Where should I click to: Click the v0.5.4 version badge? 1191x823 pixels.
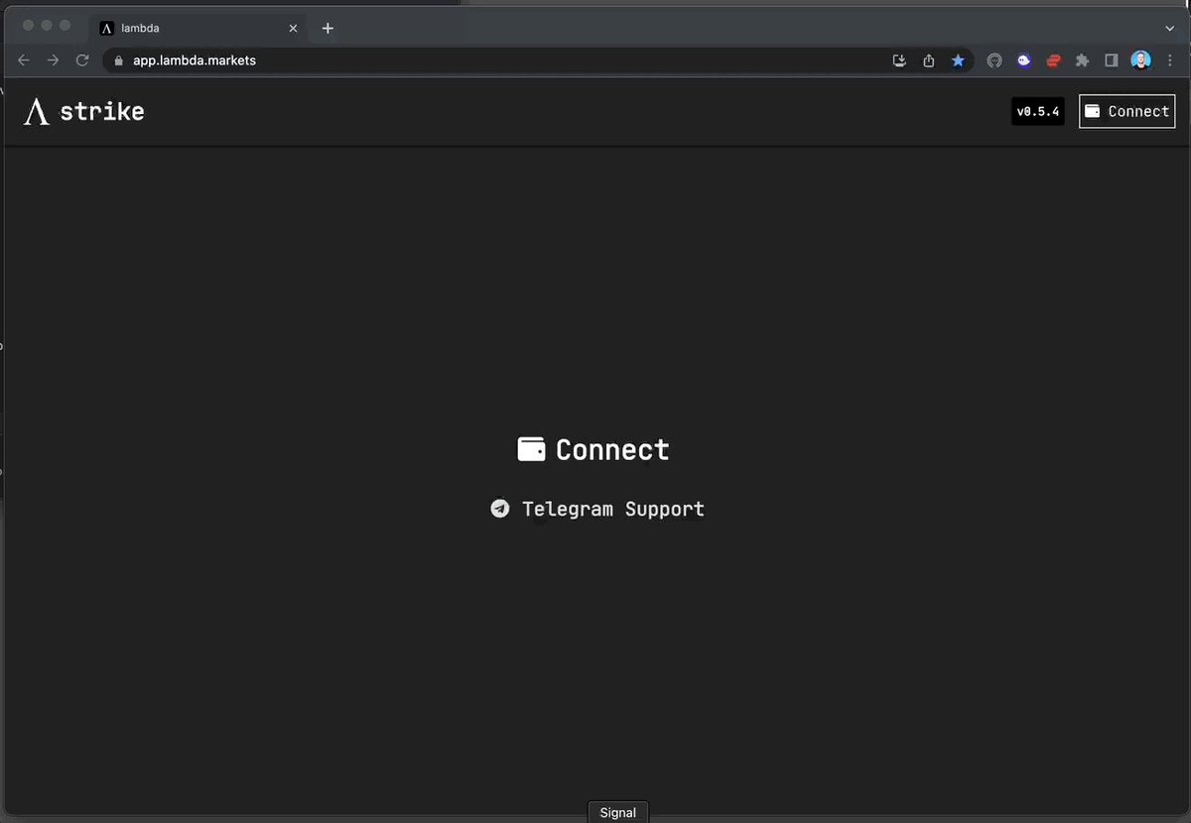(1038, 111)
